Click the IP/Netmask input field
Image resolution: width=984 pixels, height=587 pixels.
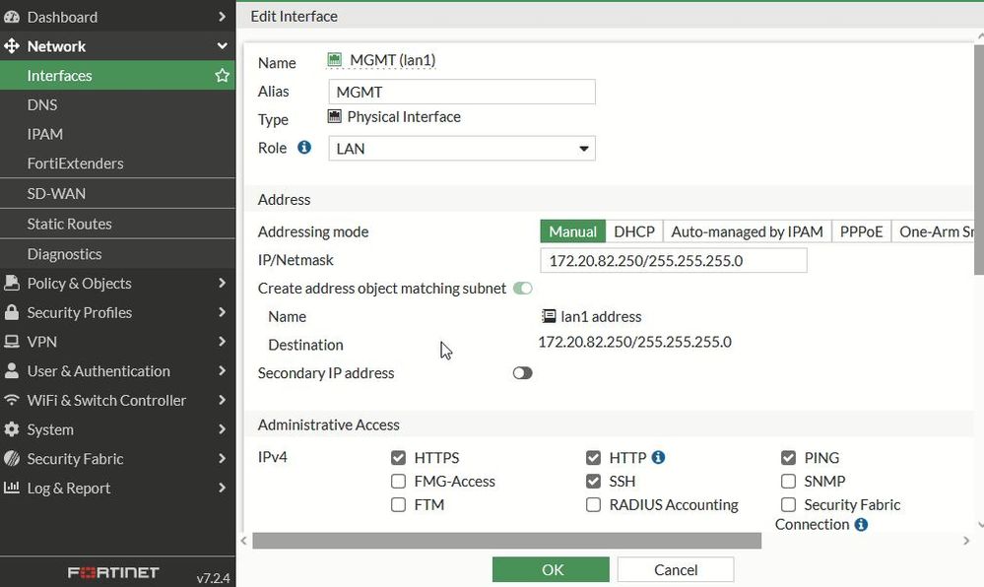coord(673,261)
